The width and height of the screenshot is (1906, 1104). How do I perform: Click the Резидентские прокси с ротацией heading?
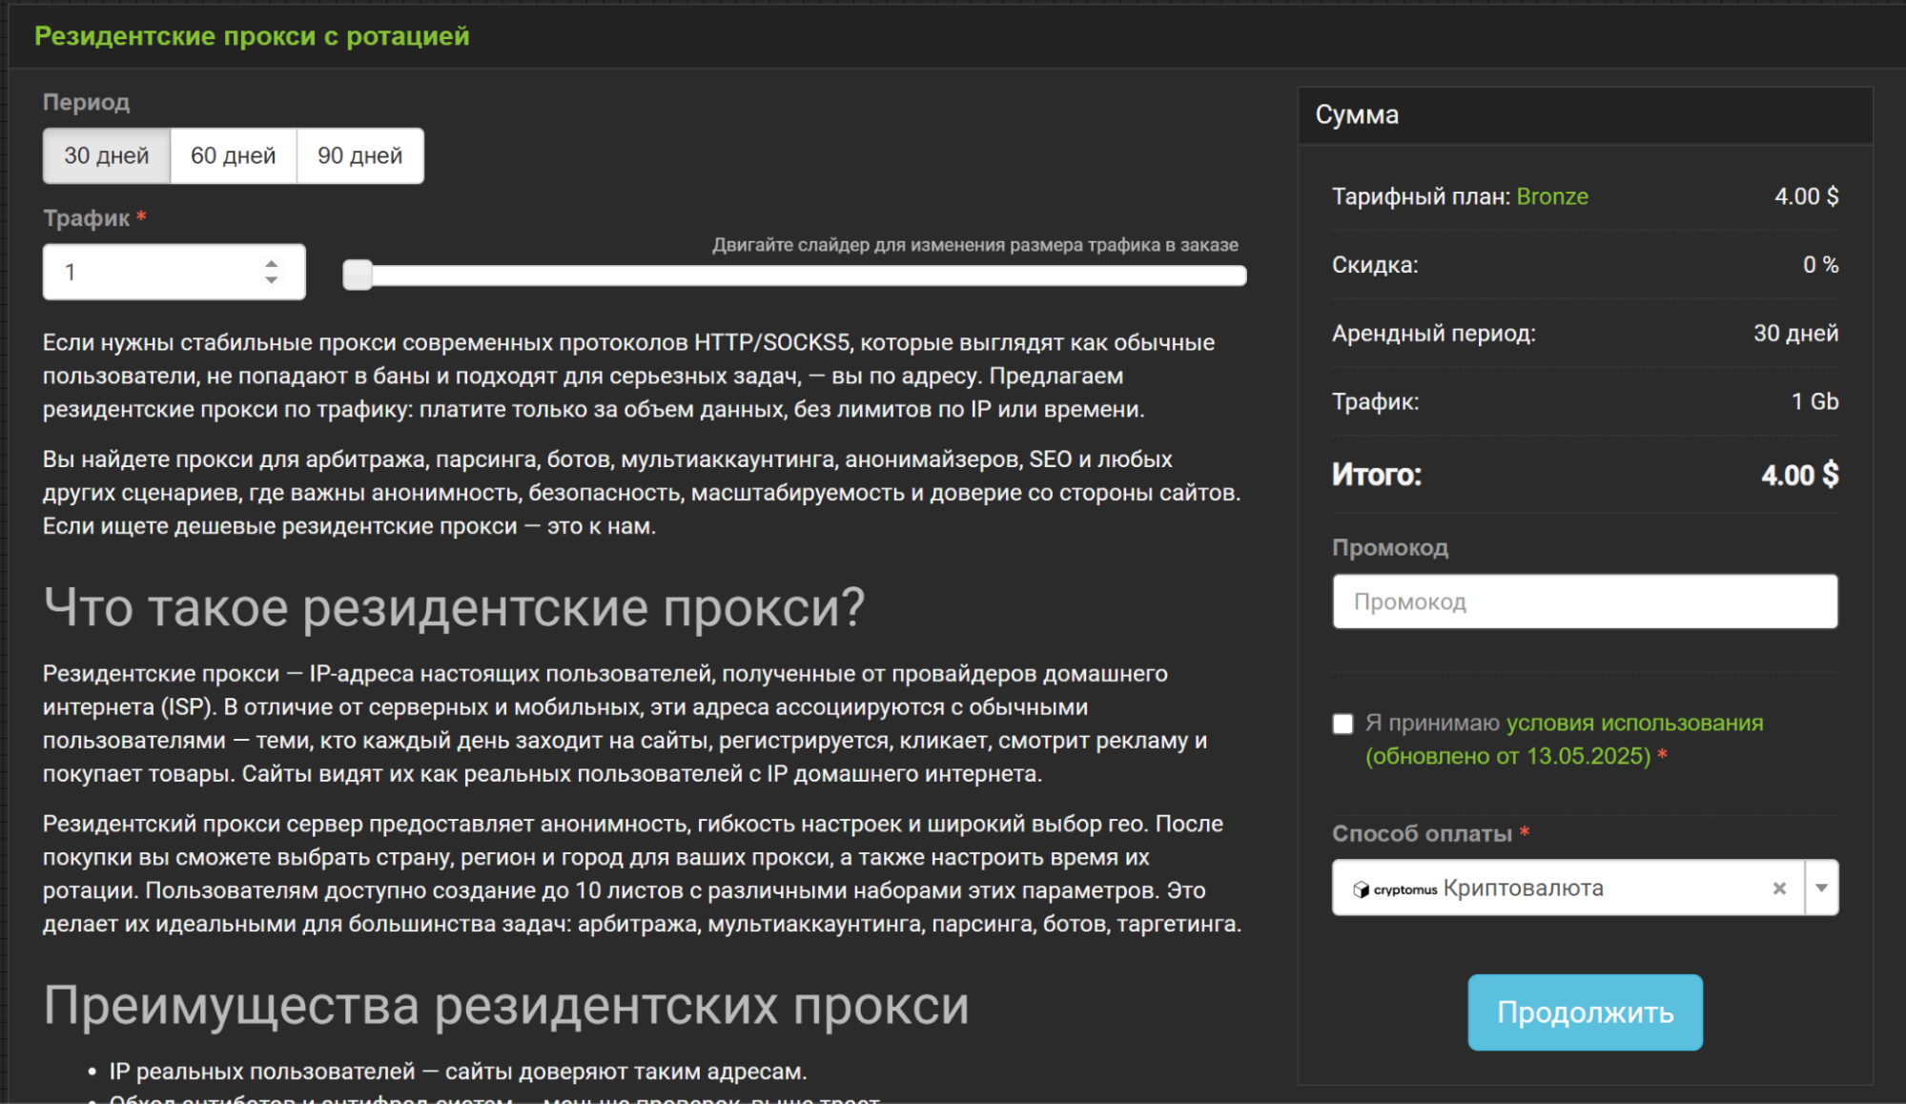coord(253,37)
